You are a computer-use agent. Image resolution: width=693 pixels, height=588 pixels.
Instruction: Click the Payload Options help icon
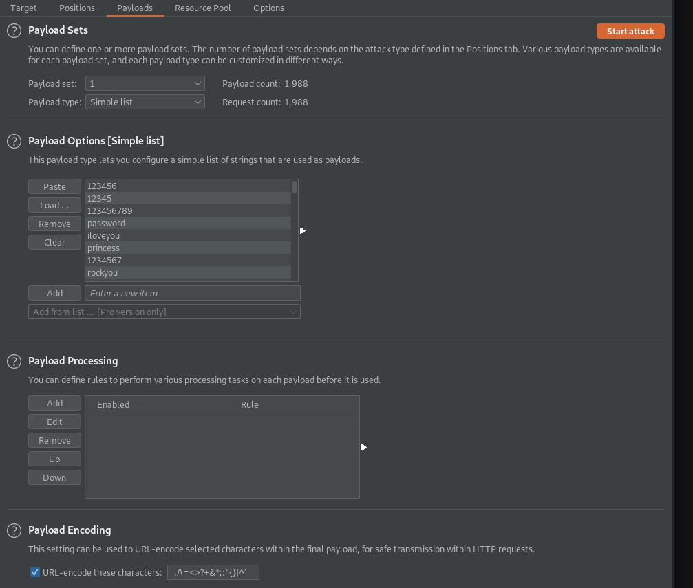click(x=14, y=141)
